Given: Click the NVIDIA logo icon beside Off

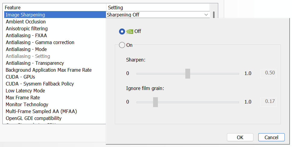Looking at the screenshot, I should tap(130, 31).
